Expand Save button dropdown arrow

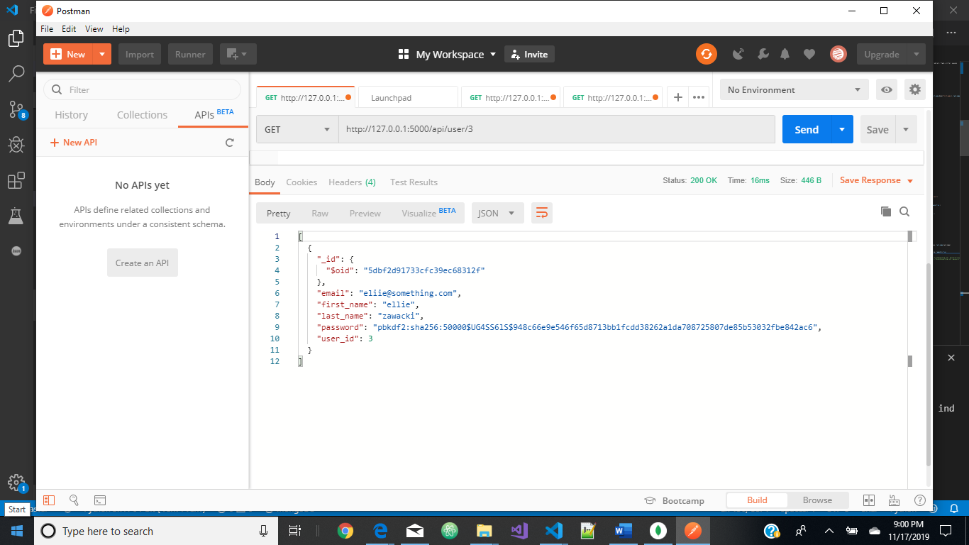906,129
